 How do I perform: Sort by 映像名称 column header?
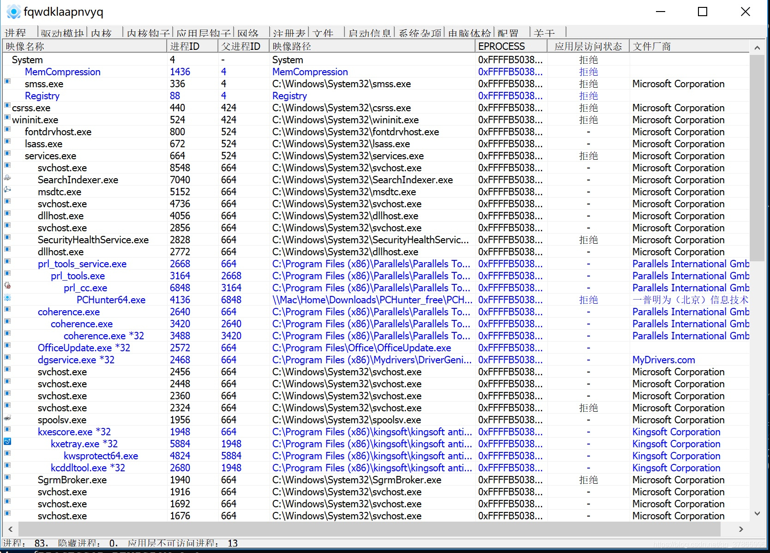pos(84,47)
